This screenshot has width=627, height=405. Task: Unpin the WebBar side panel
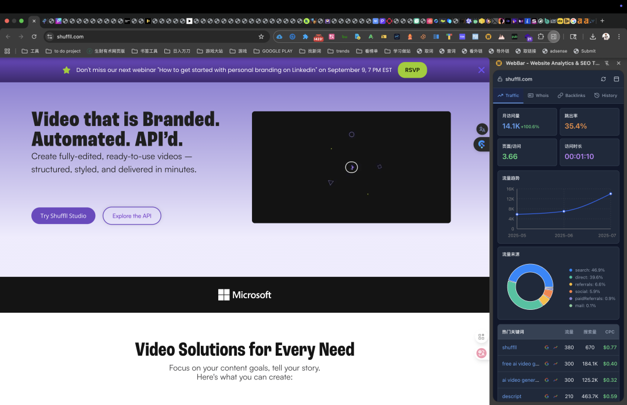607,63
